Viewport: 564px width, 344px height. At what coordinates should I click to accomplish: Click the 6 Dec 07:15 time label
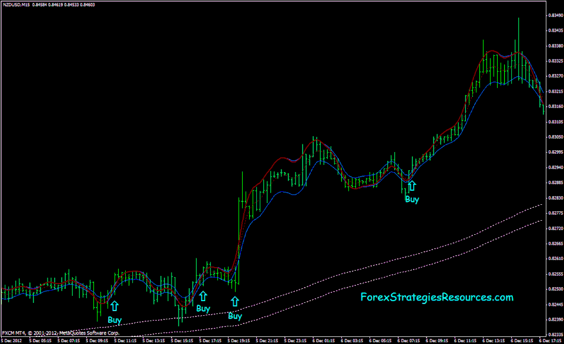pyautogui.click(x=409, y=340)
